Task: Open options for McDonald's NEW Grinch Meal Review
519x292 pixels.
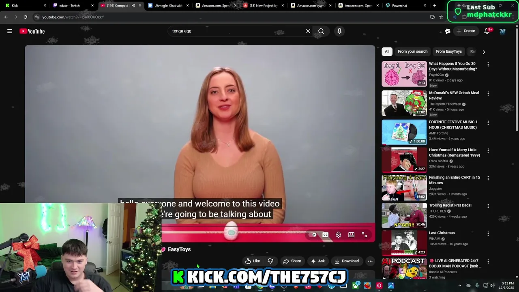Action: (x=488, y=94)
